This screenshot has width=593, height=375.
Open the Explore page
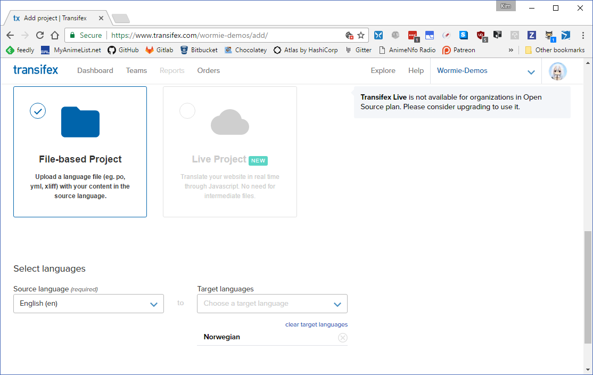click(383, 70)
